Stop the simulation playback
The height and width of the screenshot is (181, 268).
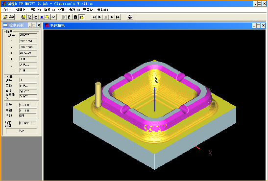pyautogui.click(x=106, y=17)
